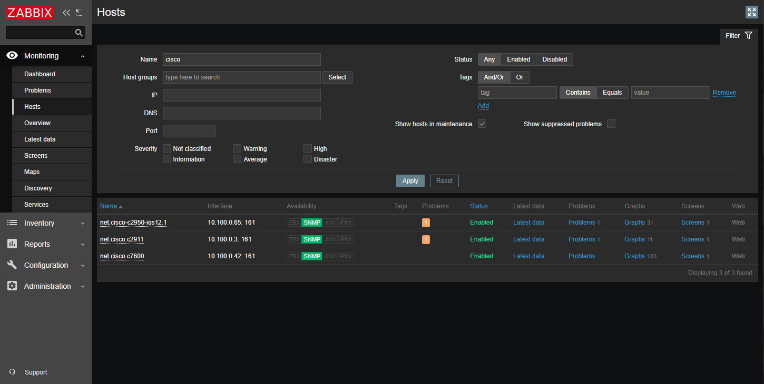Open Reports via its chart icon

pos(12,244)
